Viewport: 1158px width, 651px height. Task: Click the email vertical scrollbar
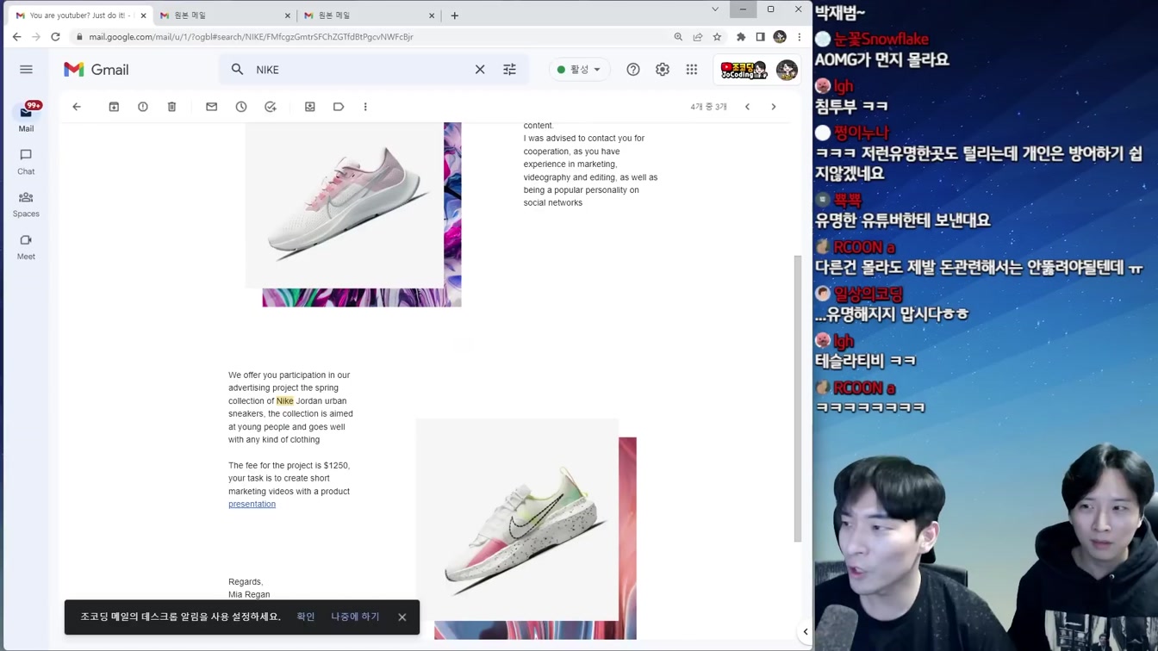[x=798, y=398]
